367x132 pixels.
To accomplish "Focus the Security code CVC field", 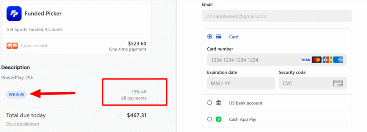I will coord(313,83).
